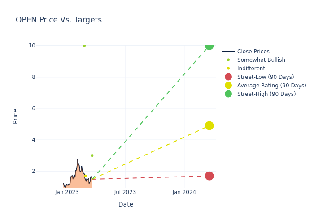Click the large green Street-High marker on the chart

click(x=209, y=45)
